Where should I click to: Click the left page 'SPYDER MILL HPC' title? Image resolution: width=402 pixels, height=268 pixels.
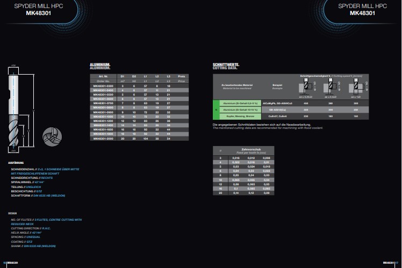[x=39, y=6]
